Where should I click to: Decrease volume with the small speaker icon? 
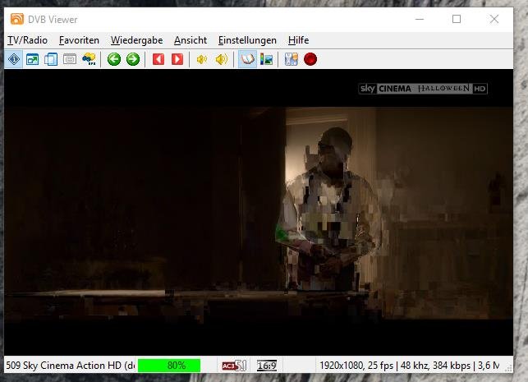coord(202,59)
